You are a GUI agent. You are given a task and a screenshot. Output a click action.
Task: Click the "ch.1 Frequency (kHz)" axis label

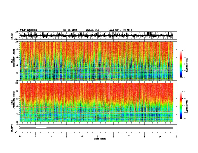coord(13,58)
